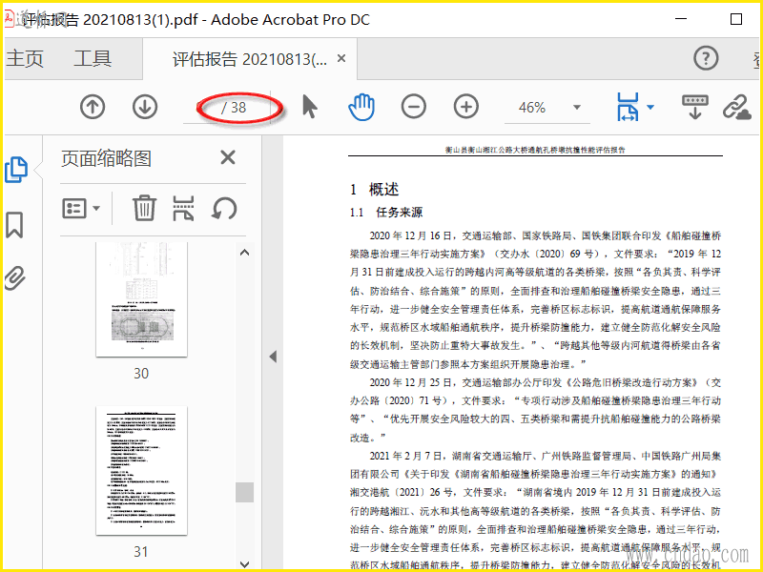Click the thumbnail panel scroll-up arrow
Image resolution: width=763 pixels, height=572 pixels.
(x=245, y=253)
